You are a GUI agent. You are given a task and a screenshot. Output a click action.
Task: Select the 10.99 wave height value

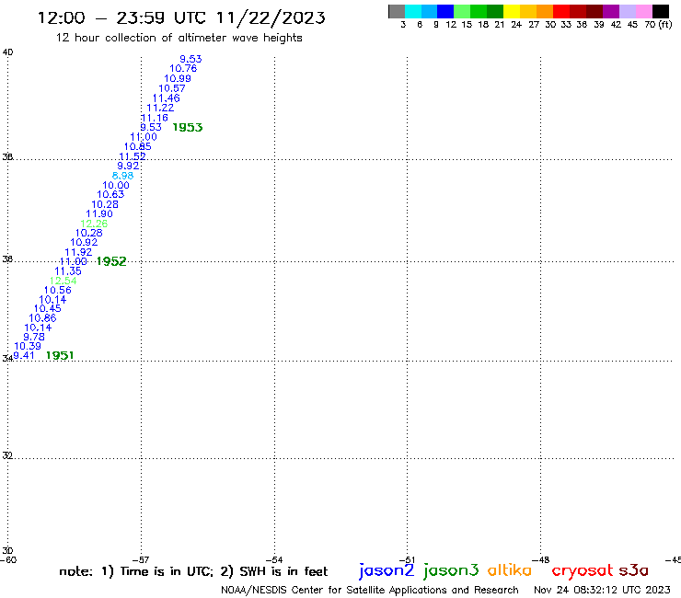point(178,78)
